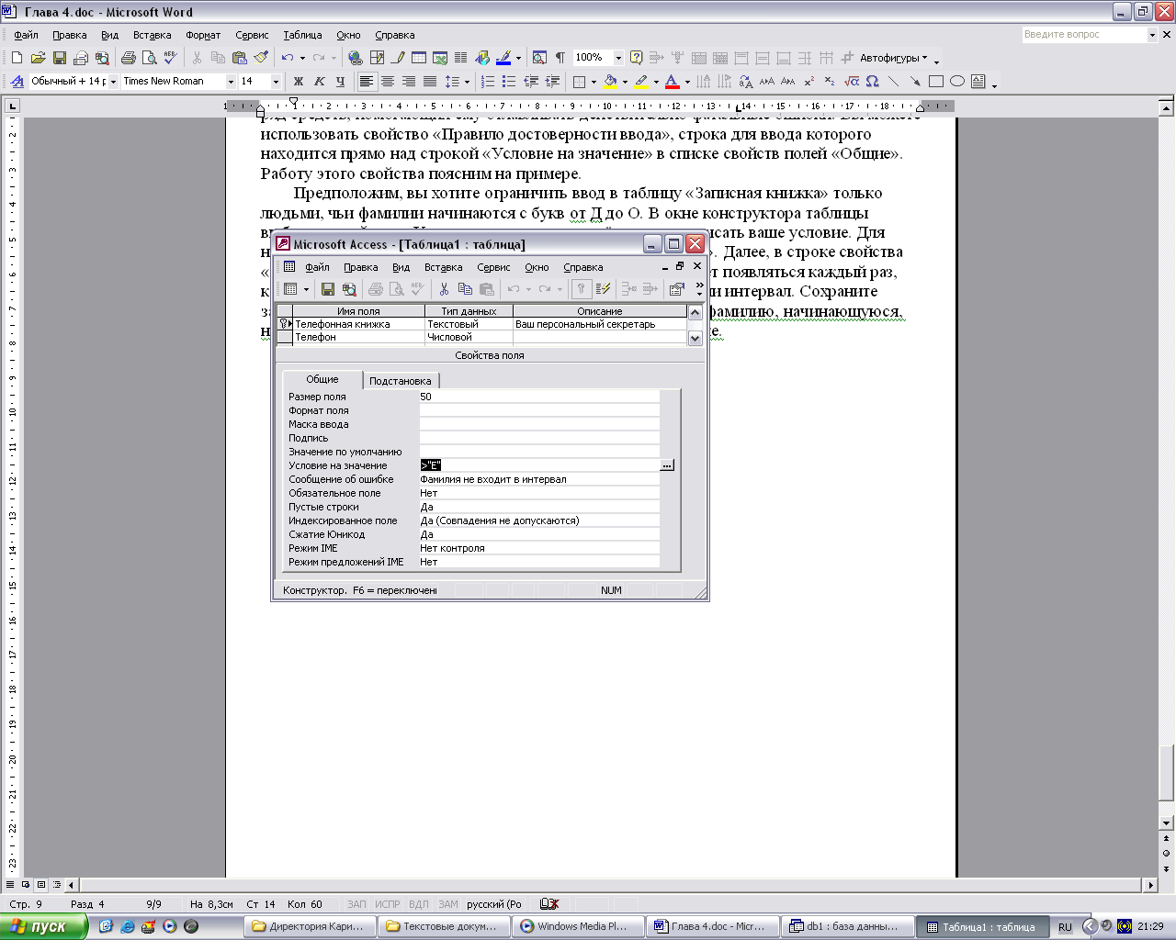
Task: Toggle Primary Key button in Access toolbar
Action: [x=581, y=289]
